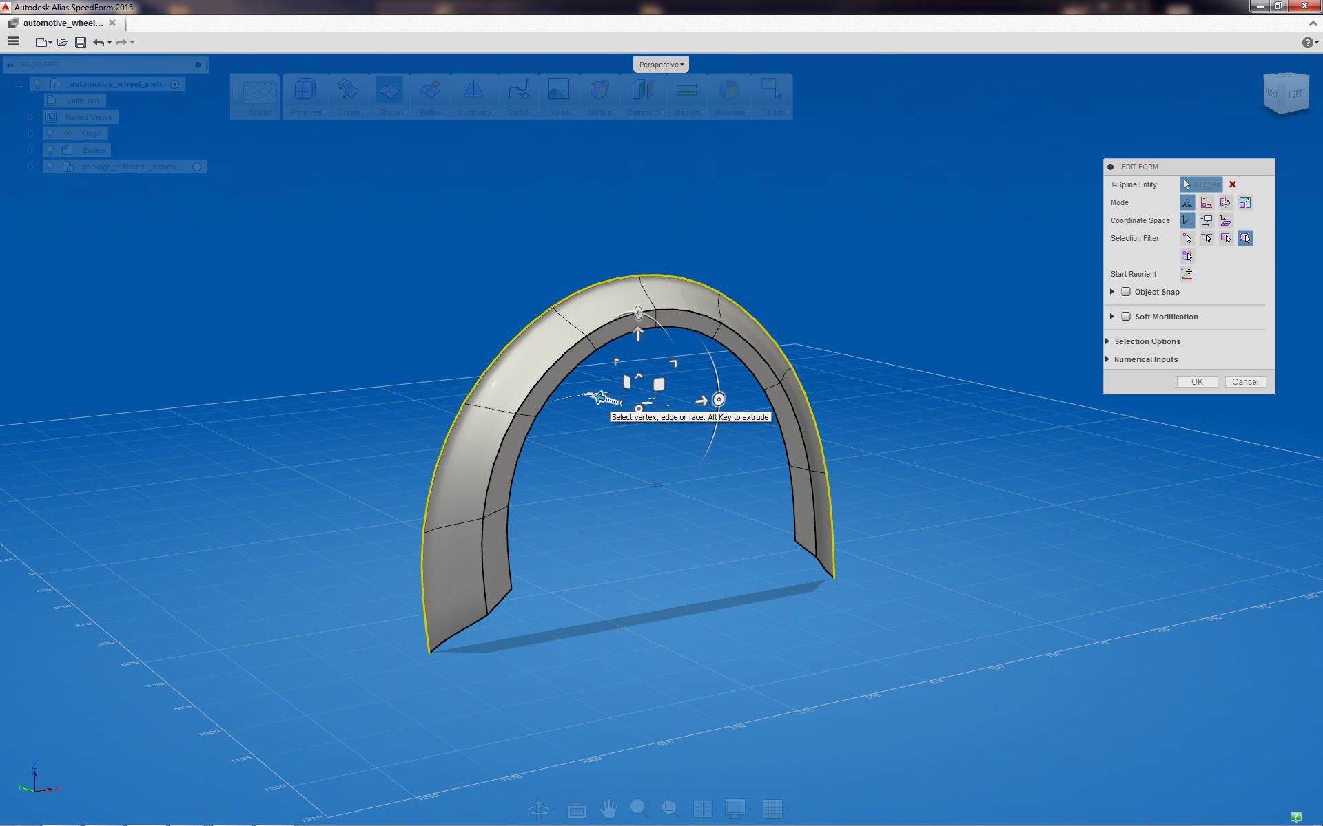Switch to the automotive_wheel document tab

pos(63,23)
